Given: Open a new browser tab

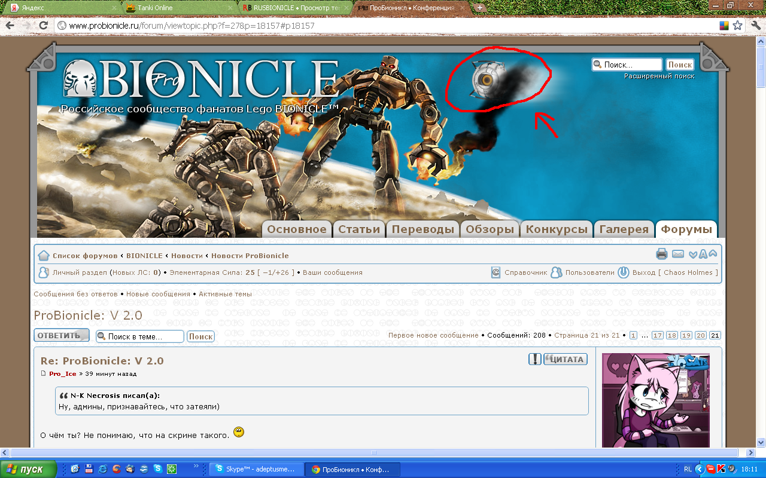Looking at the screenshot, I should pyautogui.click(x=480, y=8).
